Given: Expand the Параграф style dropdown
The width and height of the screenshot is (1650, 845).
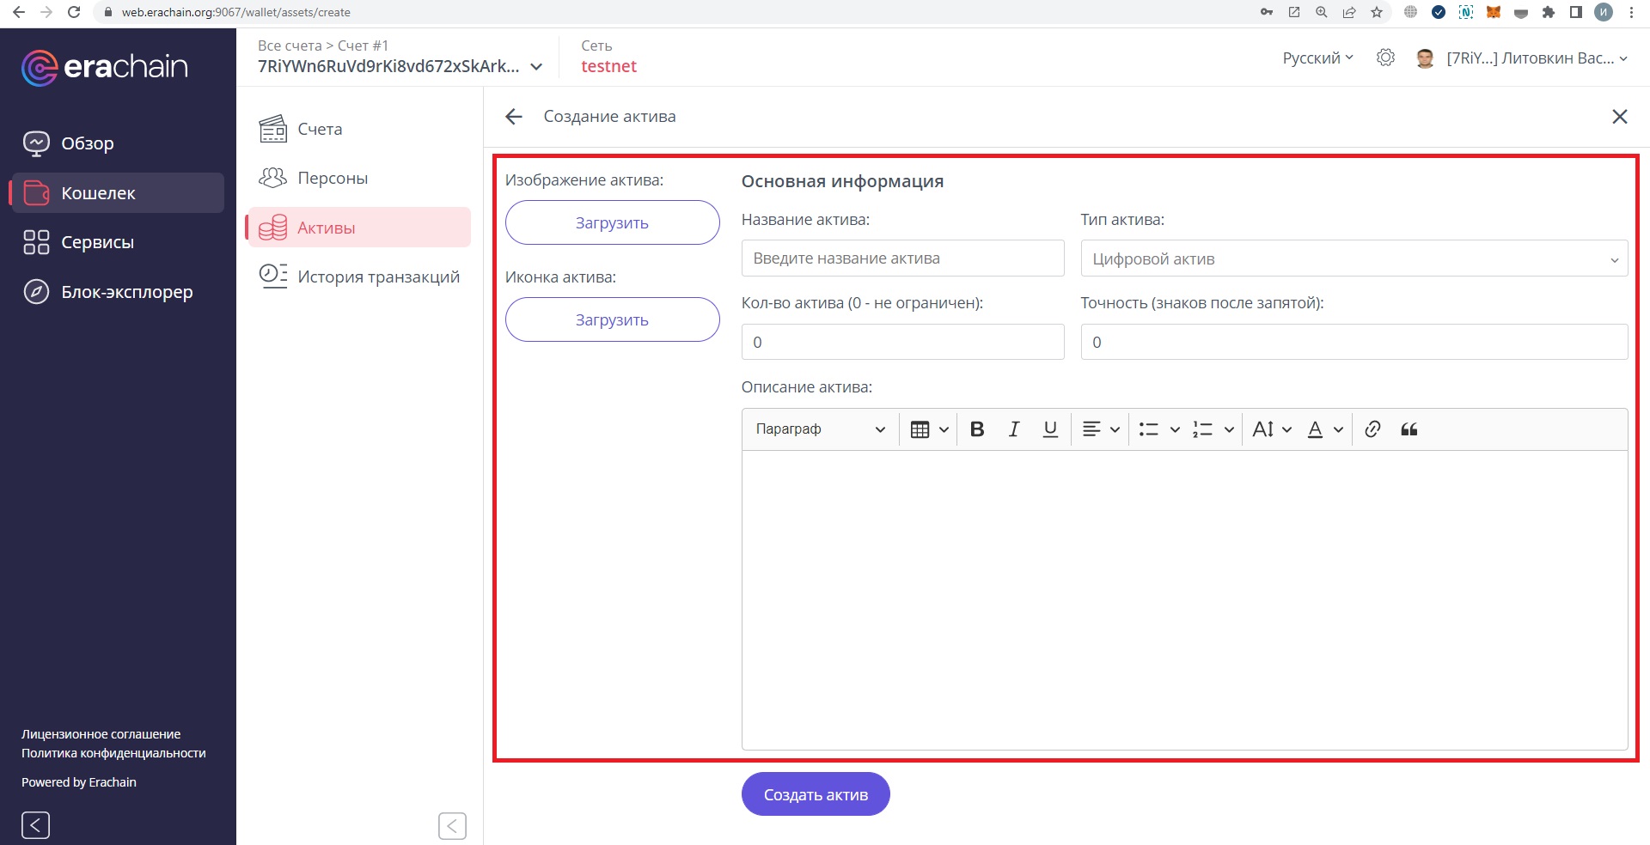Looking at the screenshot, I should 820,429.
